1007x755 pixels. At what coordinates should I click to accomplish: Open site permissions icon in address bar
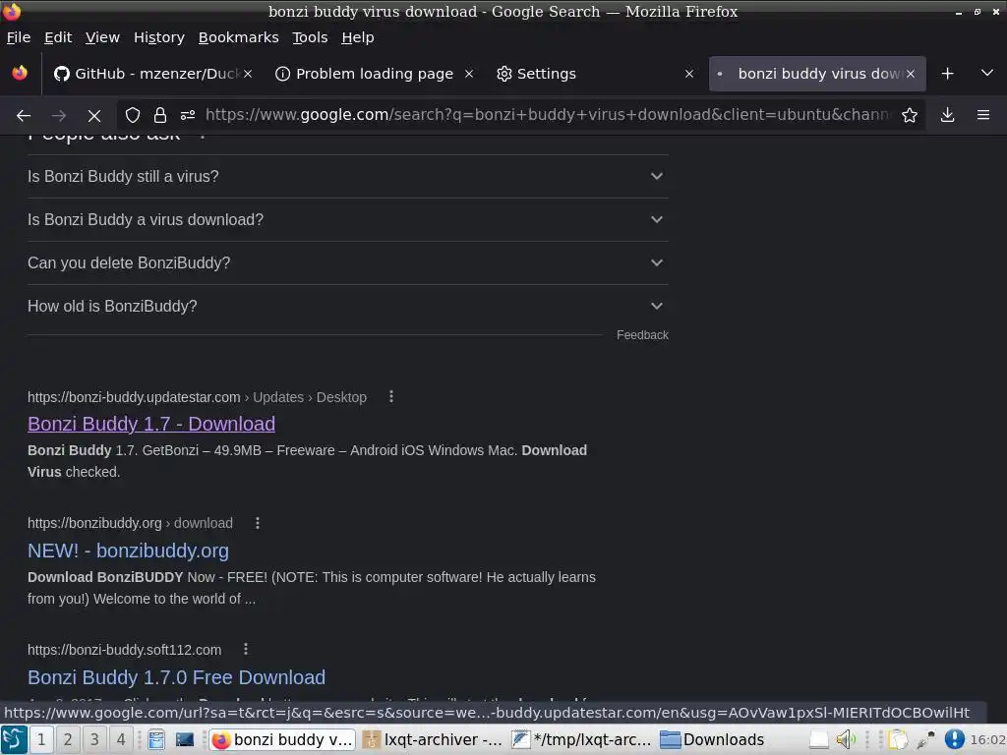(188, 115)
